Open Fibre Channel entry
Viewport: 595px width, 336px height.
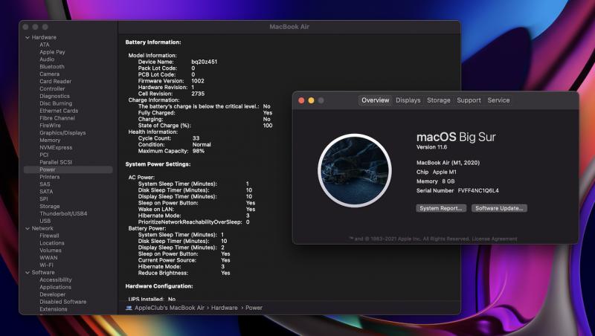(x=57, y=118)
